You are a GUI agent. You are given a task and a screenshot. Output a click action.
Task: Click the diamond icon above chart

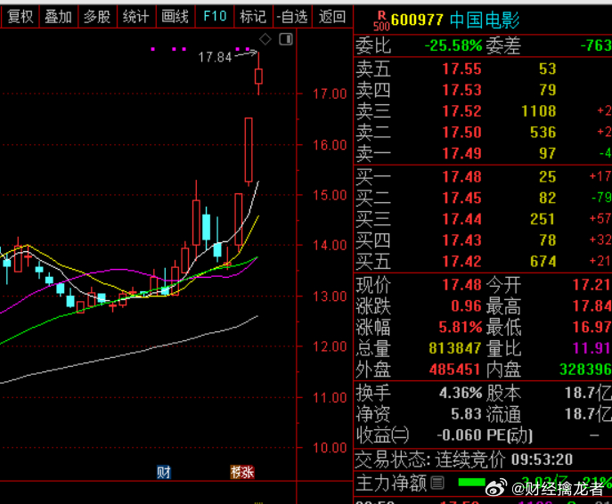tap(265, 39)
